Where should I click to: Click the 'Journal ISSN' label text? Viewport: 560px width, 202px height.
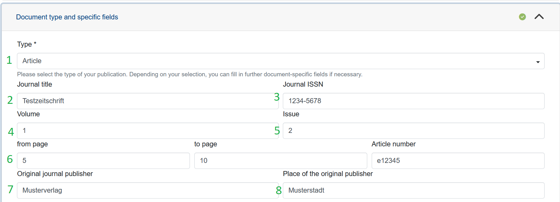point(303,84)
